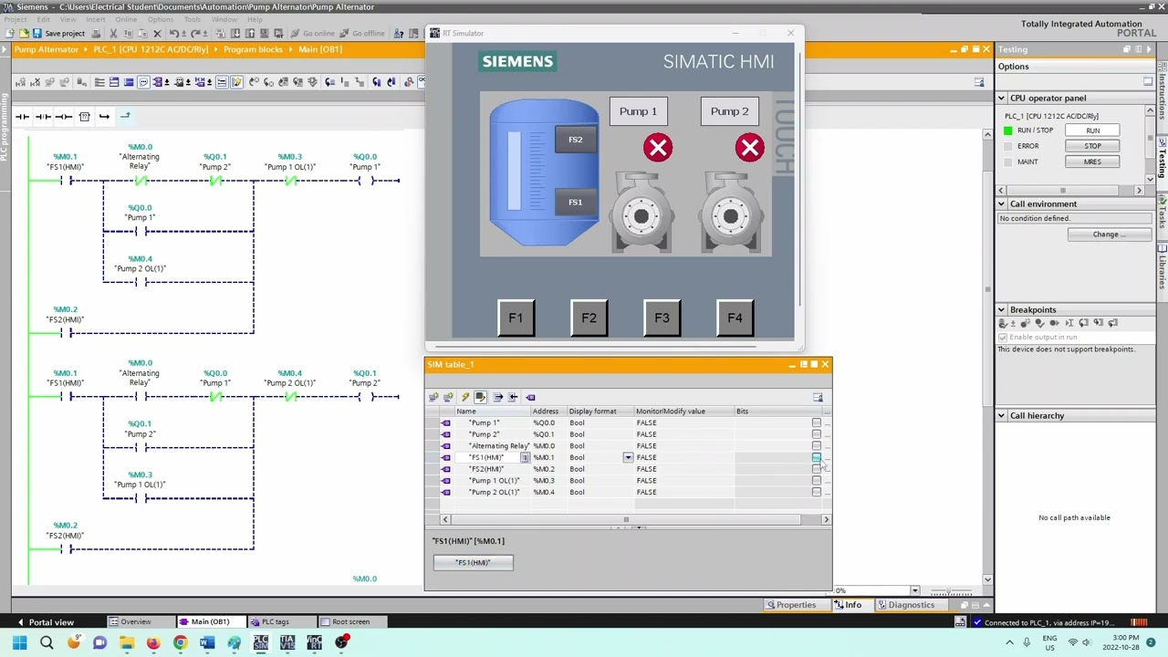1168x657 pixels.
Task: Collapse the Call hierarchy section
Action: (1002, 415)
